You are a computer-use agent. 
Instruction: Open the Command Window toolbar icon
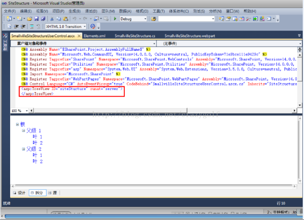point(269,19)
